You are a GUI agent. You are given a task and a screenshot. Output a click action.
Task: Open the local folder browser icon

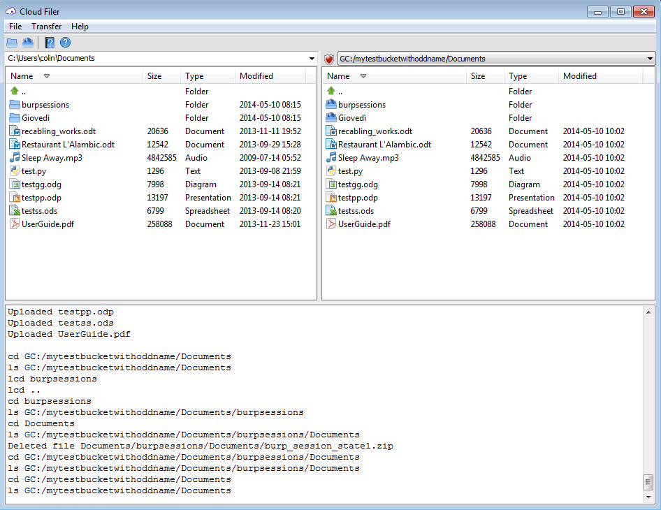click(12, 42)
